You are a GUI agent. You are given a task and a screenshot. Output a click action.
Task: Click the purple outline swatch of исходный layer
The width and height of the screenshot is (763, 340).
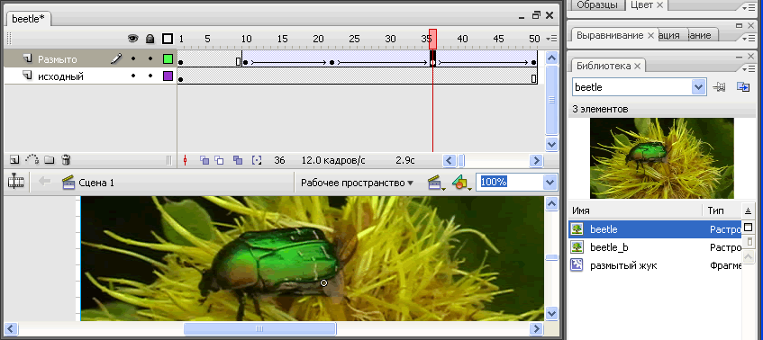(x=168, y=76)
